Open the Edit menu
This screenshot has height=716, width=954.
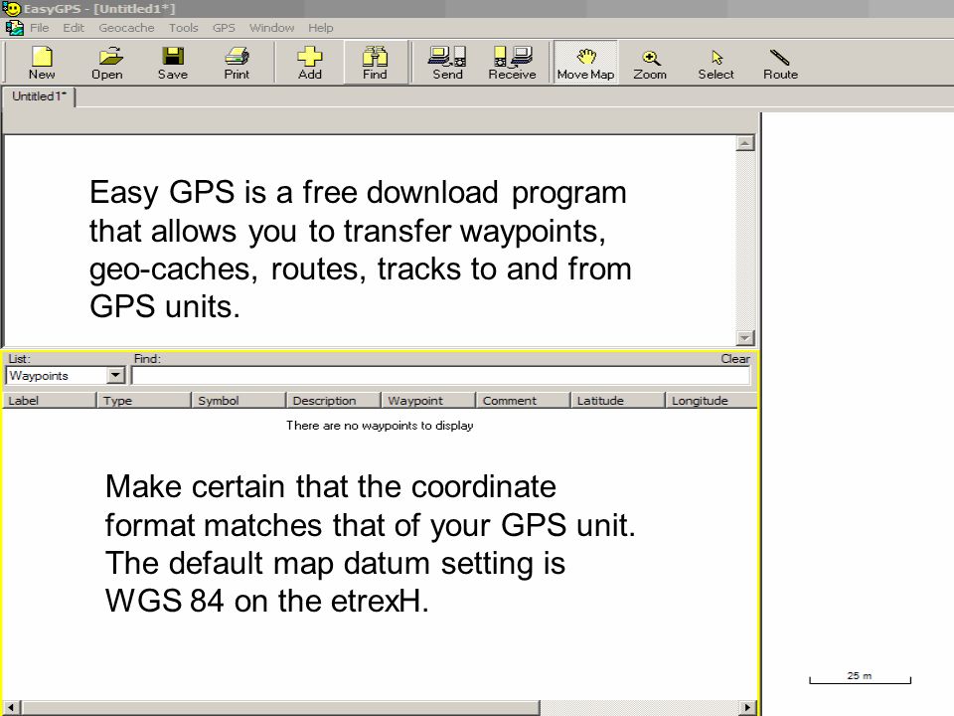click(74, 28)
